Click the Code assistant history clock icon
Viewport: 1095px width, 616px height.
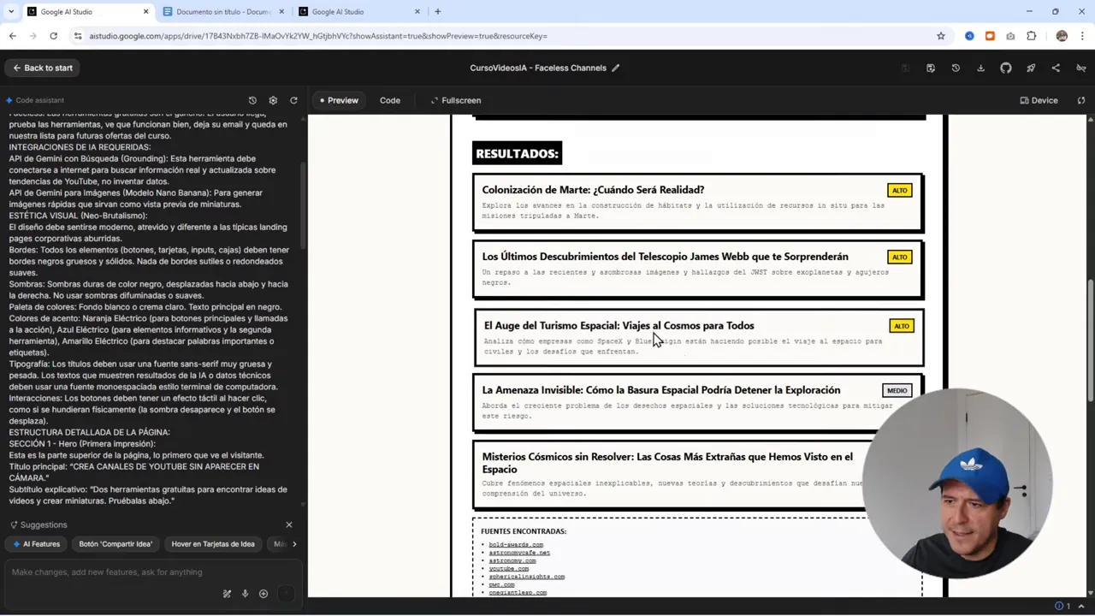[x=252, y=100]
